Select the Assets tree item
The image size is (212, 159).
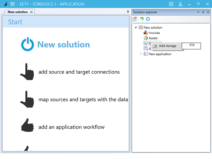click(x=153, y=38)
